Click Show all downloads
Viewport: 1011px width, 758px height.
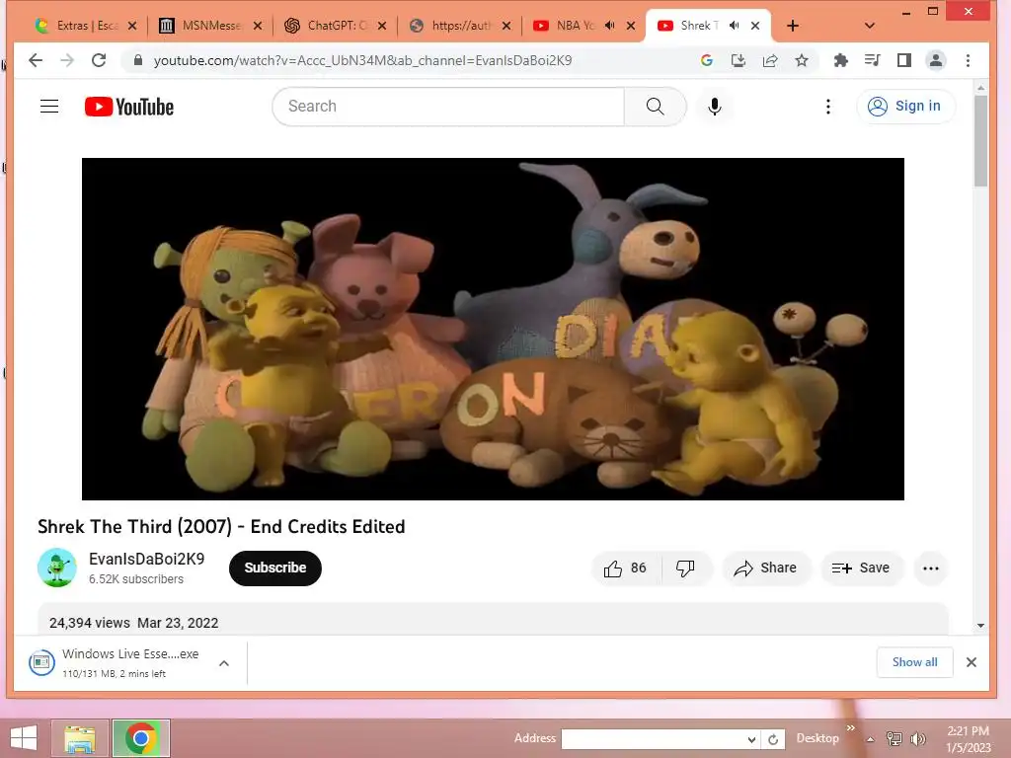point(914,662)
